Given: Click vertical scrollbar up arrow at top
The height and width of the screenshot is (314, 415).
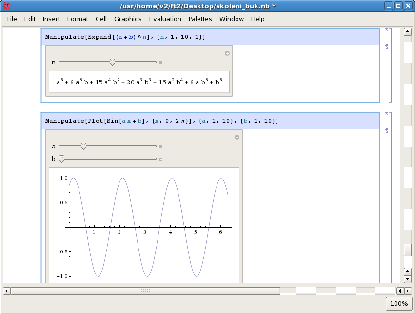Looking at the screenshot, I should [407, 32].
